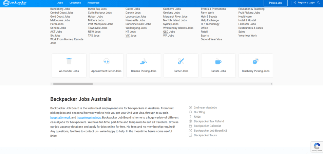Open Melbourne Jobs
Screen dimensions: 323x154
[60, 20]
